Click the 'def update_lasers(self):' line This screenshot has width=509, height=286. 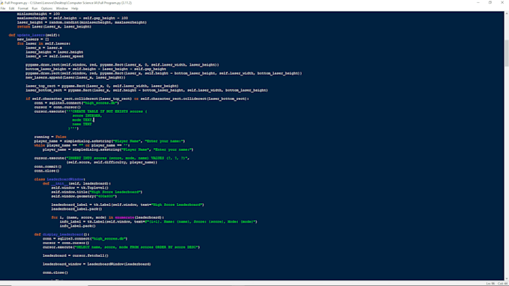(x=34, y=35)
